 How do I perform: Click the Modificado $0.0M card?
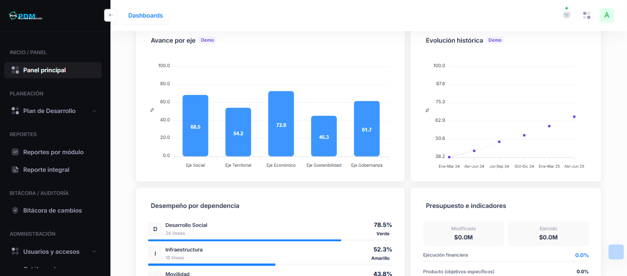464,233
